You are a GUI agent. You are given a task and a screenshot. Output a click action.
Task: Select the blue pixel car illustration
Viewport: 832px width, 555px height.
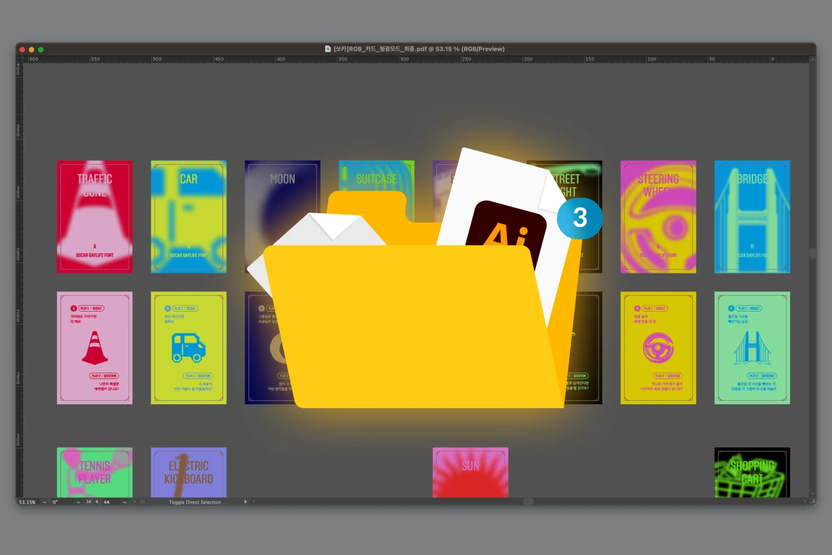(x=188, y=347)
